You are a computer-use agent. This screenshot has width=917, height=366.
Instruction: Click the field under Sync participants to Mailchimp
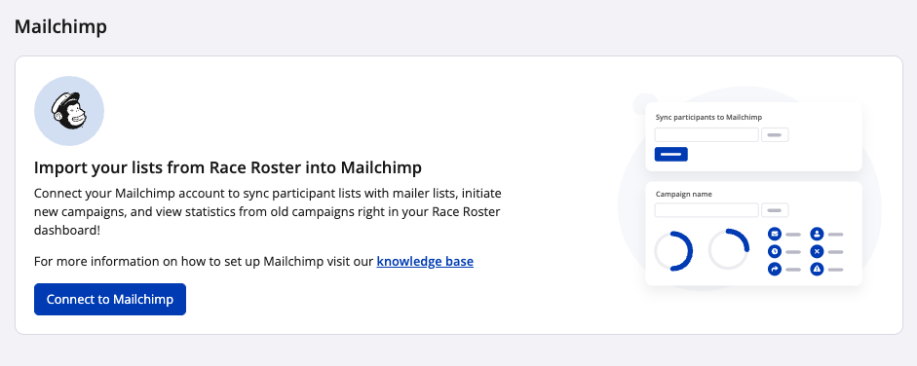[707, 135]
